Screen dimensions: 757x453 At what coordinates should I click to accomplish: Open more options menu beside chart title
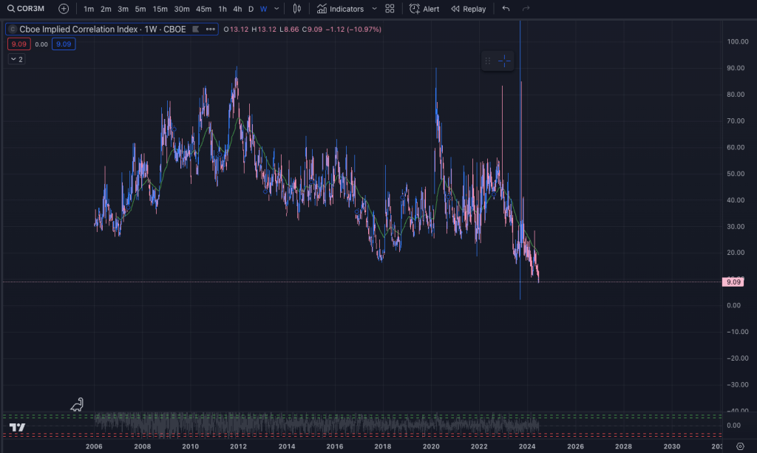pyautogui.click(x=211, y=30)
